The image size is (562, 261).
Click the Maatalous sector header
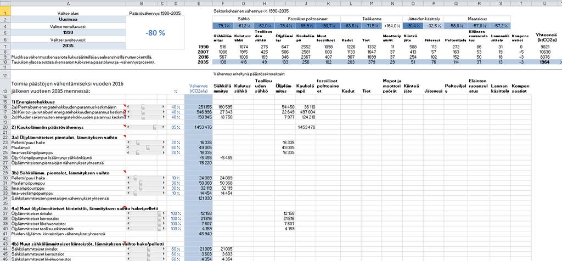click(x=477, y=19)
